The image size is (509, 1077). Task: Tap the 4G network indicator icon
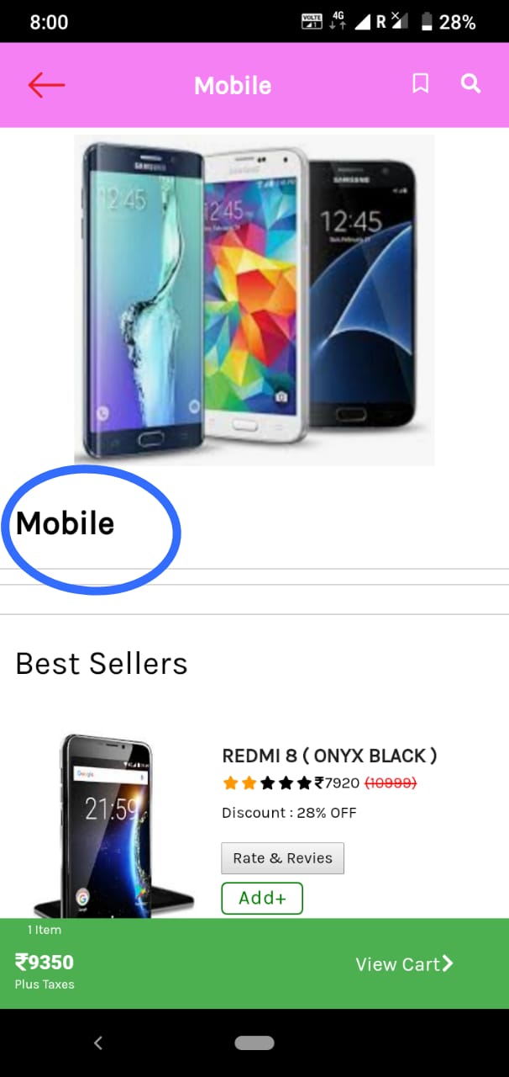point(338,22)
